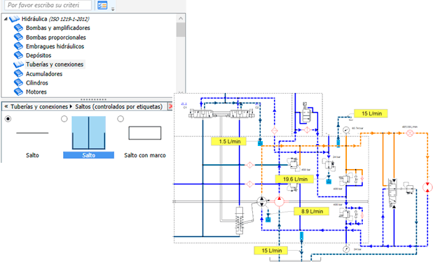Collapse the Hidráulica tree node
This screenshot has height=262, width=433.
click(6, 19)
